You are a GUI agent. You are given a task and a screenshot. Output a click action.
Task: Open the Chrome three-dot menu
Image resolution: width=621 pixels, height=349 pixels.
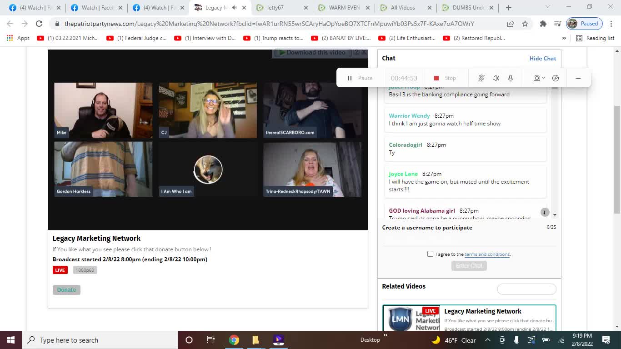612,24
